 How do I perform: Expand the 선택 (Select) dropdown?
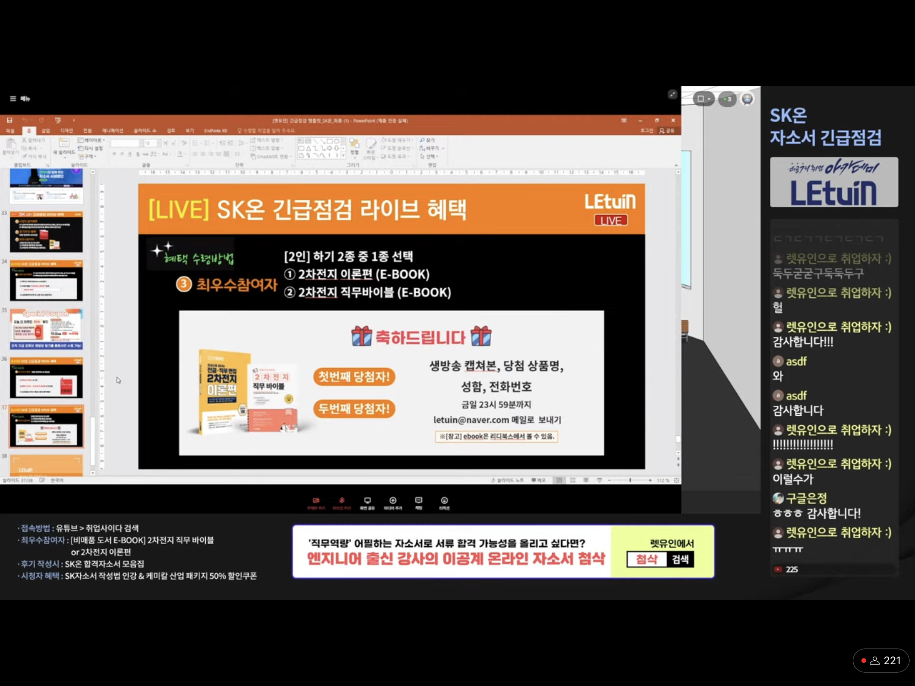(429, 156)
